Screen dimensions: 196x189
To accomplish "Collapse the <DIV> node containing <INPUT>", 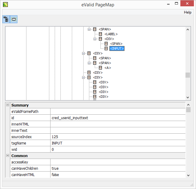I will pos(95,39).
